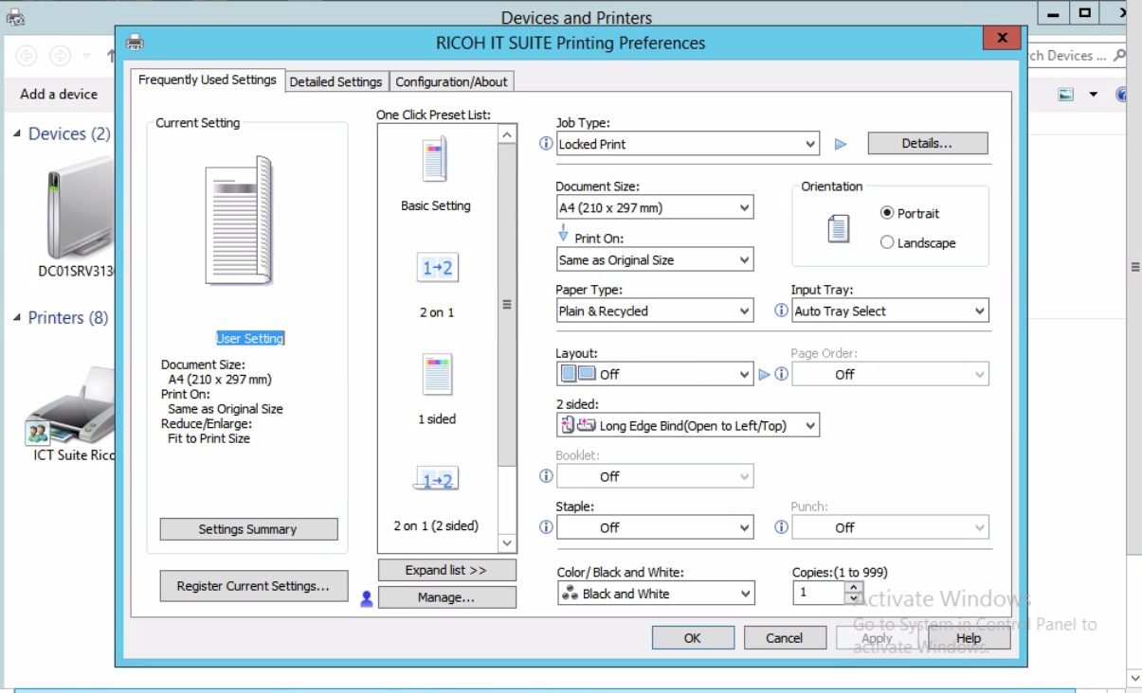Click the Manage... button
This screenshot has height=693, width=1142.
click(446, 597)
